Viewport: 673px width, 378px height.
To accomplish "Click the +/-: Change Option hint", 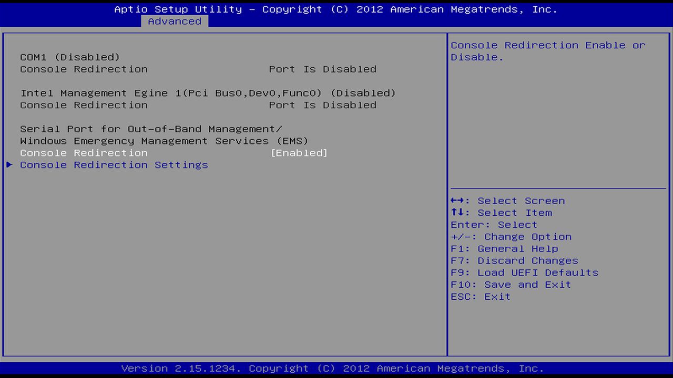I will pyautogui.click(x=511, y=237).
